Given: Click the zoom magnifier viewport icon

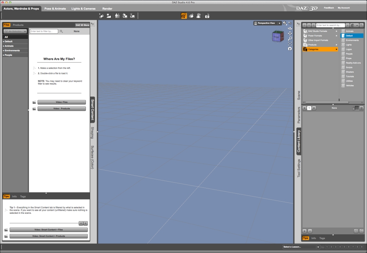Looking at the screenshot, I should click(290, 38).
